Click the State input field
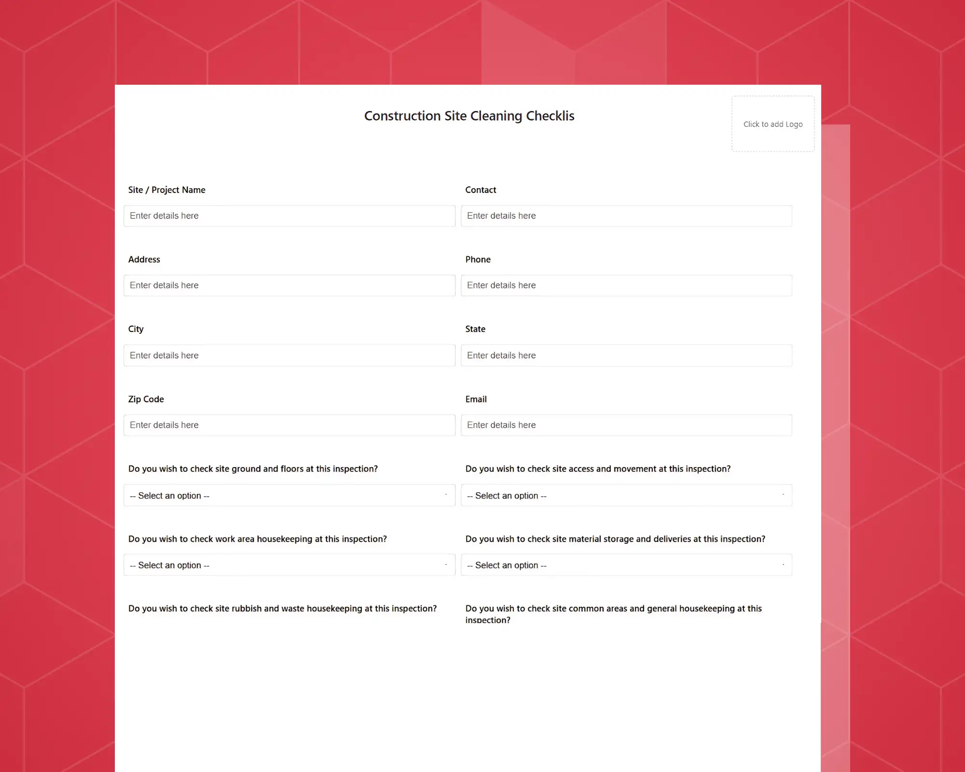 coord(626,355)
